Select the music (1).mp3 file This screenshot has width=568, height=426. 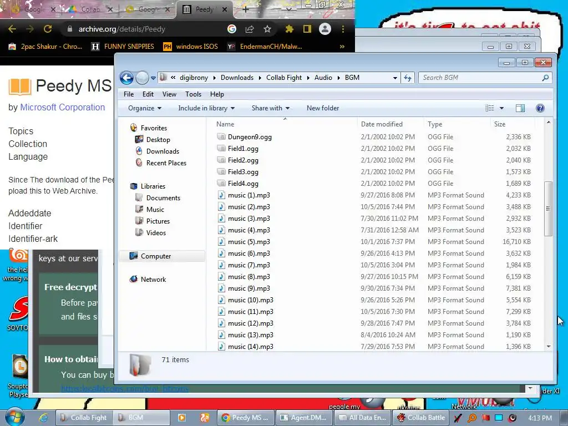(x=248, y=195)
